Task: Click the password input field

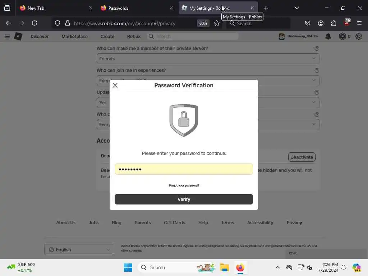Action: 184,169
